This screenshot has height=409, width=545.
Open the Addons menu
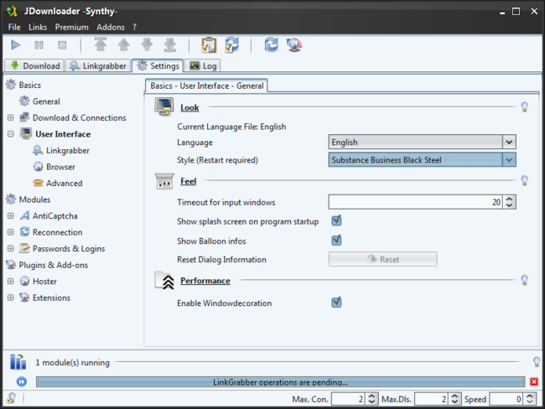pos(111,27)
